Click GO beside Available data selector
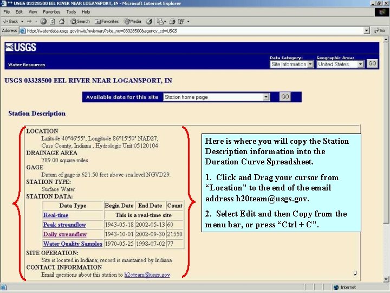Image resolution: width=390 pixels, height=293 pixels. pyautogui.click(x=285, y=97)
